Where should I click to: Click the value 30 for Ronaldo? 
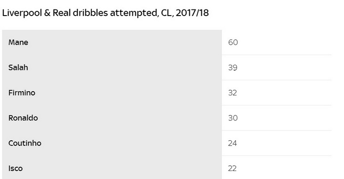point(233,118)
